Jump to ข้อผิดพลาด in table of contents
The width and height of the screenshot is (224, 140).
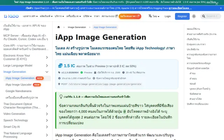195,94
